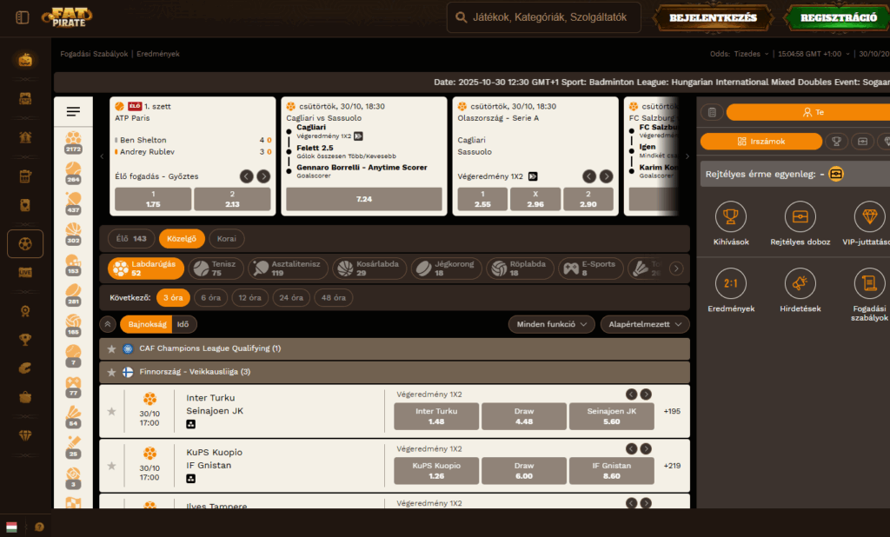The image size is (890, 537).
Task: Click the search field for games
Action: [x=544, y=17]
